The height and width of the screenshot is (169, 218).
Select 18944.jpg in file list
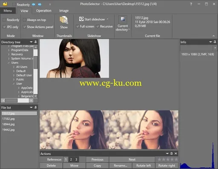click(8, 124)
